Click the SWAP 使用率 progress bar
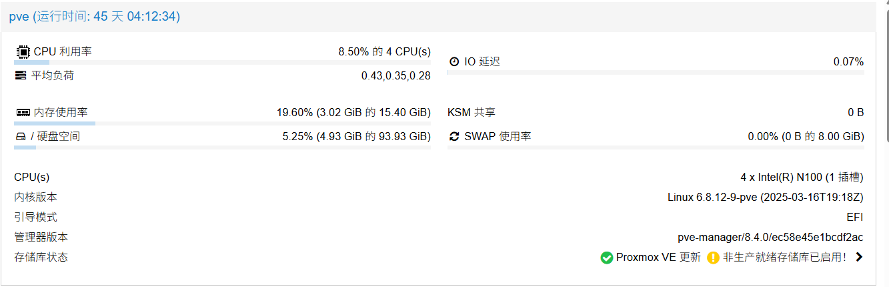Image resolution: width=889 pixels, height=287 pixels. pyautogui.click(x=656, y=147)
